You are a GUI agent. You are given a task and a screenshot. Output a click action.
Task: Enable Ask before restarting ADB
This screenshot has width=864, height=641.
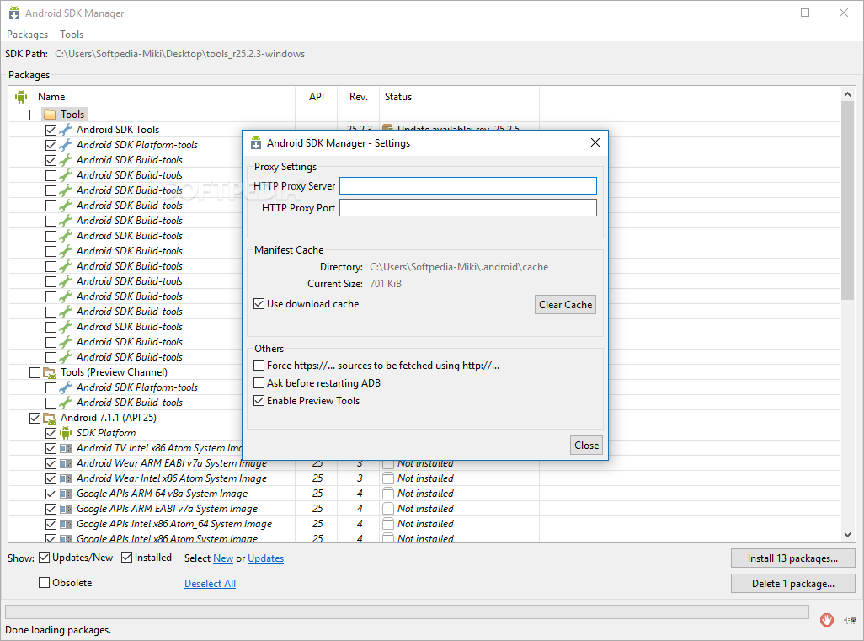(259, 383)
